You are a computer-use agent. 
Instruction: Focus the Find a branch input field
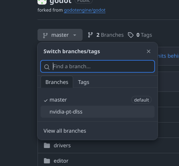coord(98,66)
